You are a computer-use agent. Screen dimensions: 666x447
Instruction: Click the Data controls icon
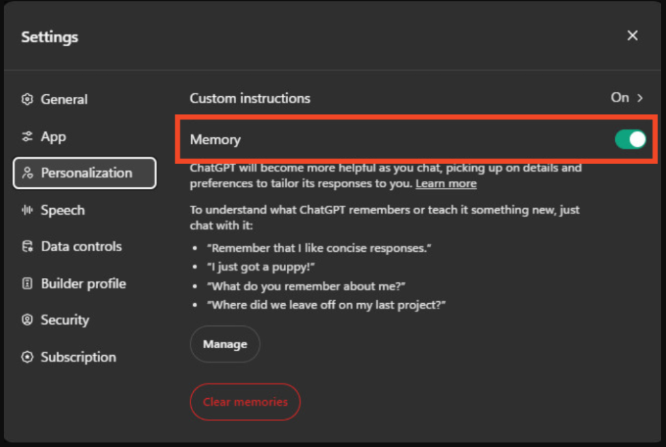(x=27, y=247)
